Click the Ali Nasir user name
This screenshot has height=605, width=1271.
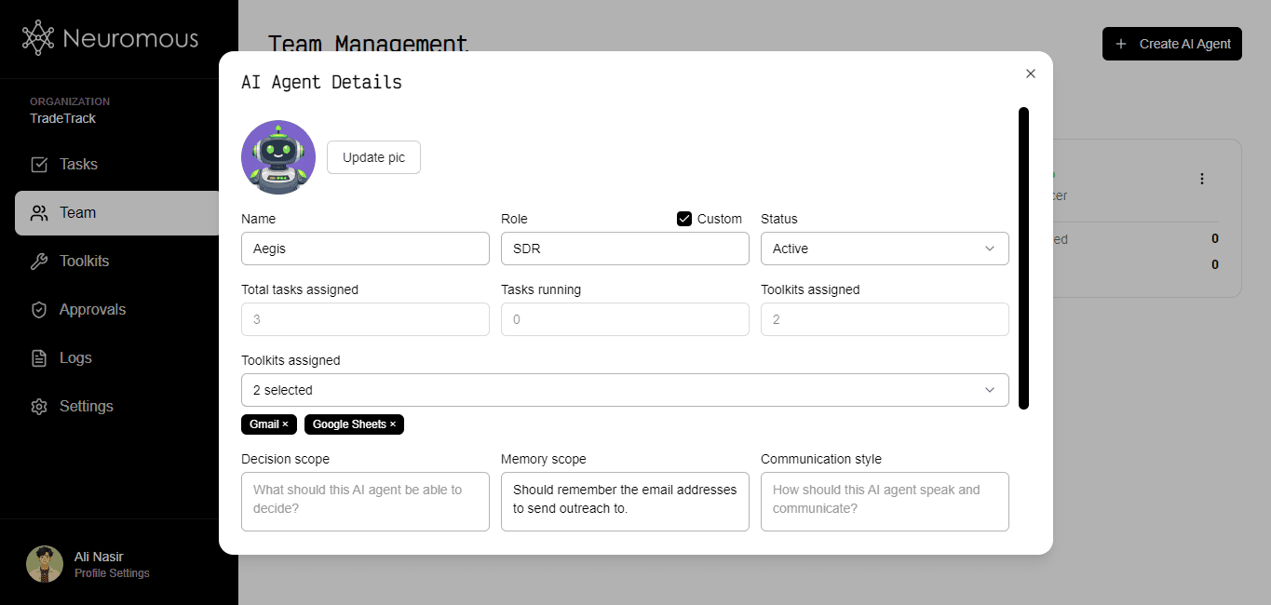click(99, 557)
